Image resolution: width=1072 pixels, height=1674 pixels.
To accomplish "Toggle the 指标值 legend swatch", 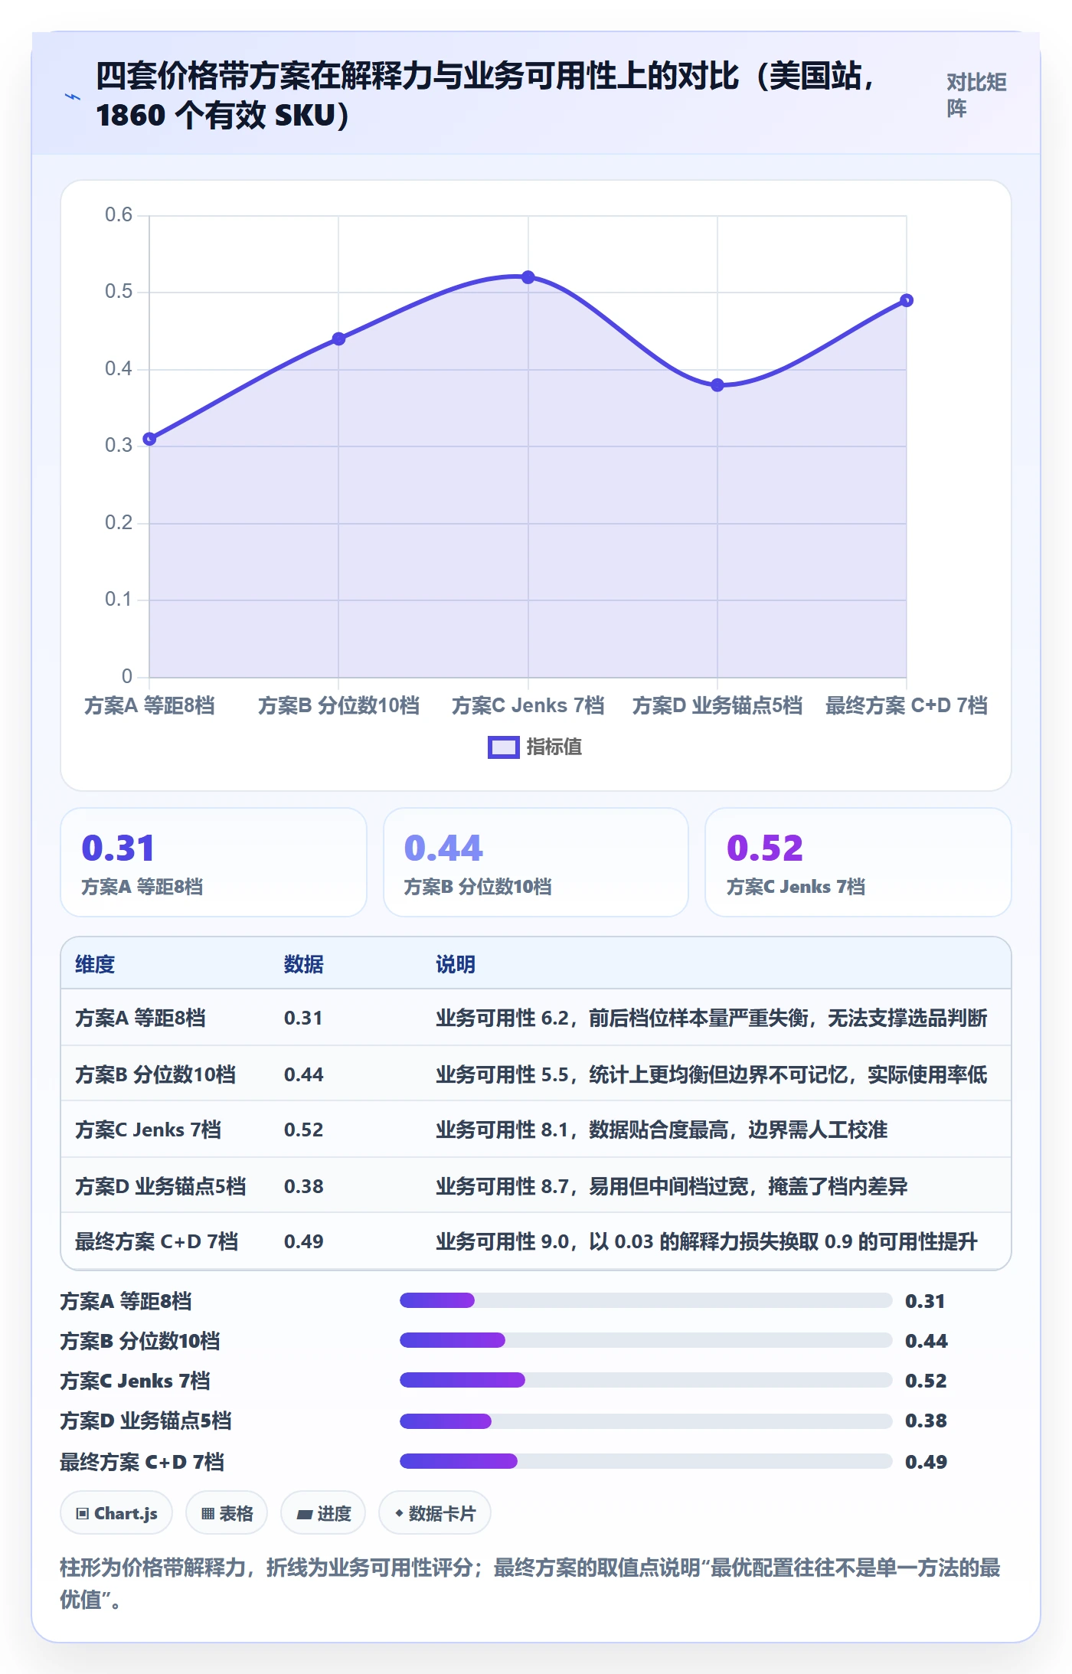I will 503,747.
